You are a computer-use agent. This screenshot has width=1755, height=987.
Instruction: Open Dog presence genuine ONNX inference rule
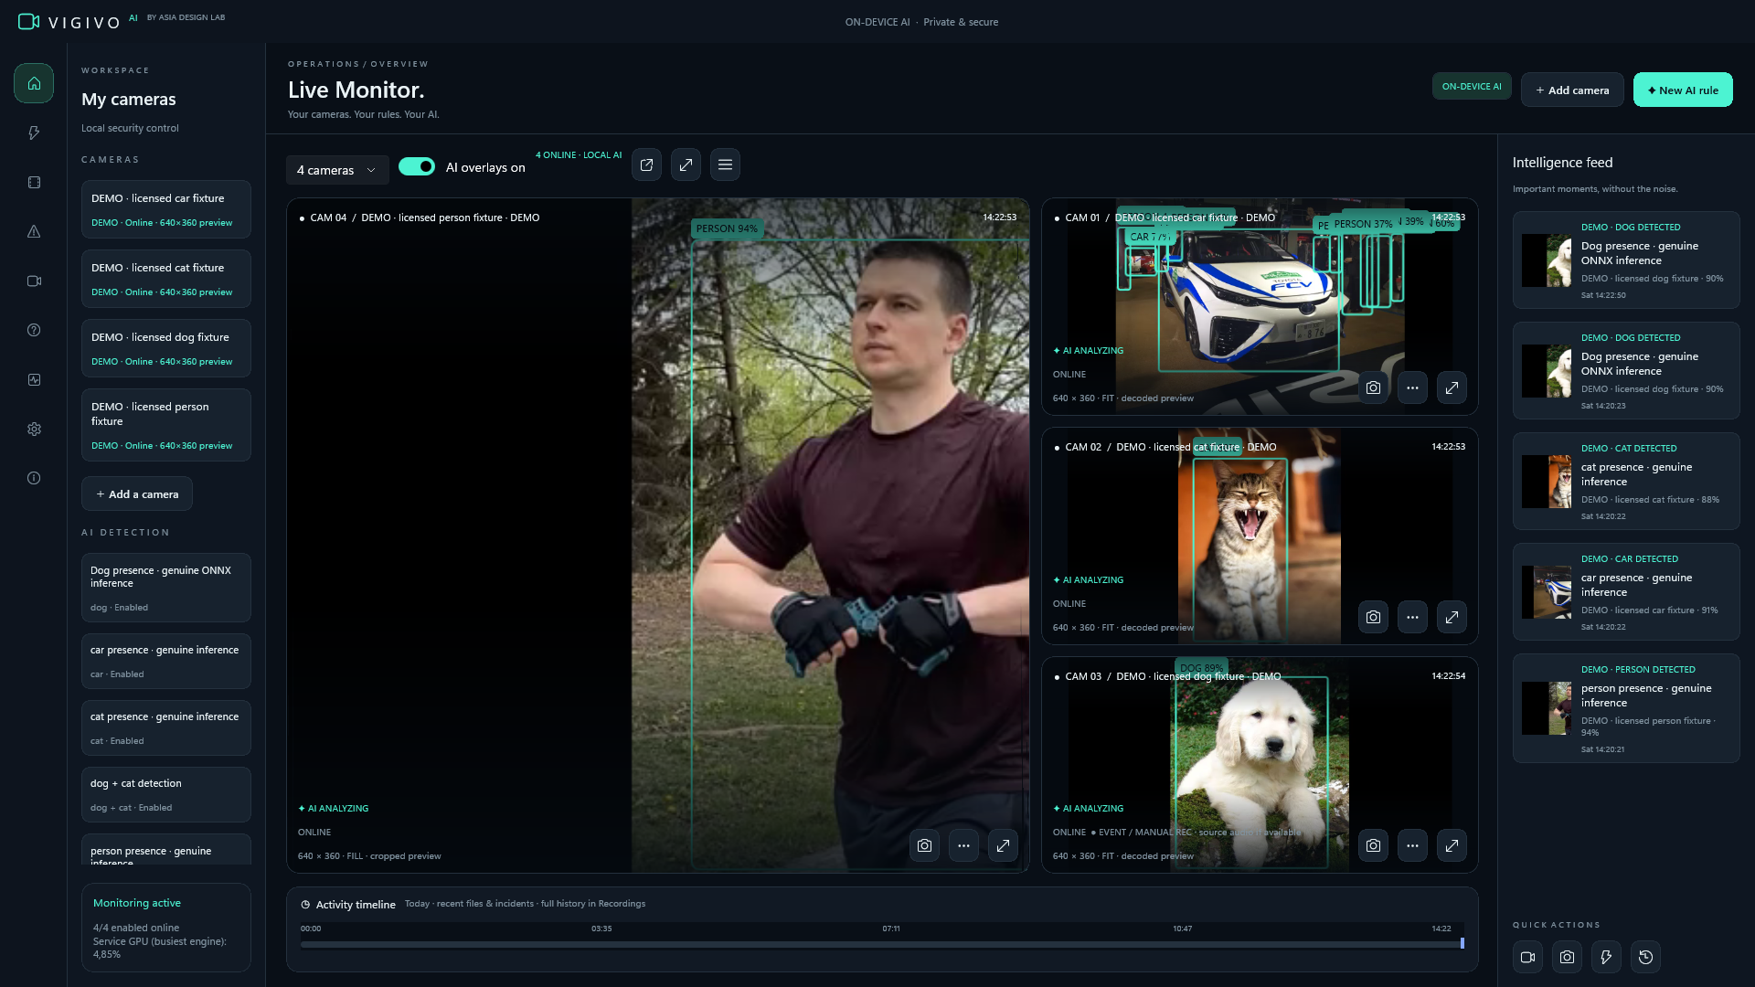pos(166,588)
